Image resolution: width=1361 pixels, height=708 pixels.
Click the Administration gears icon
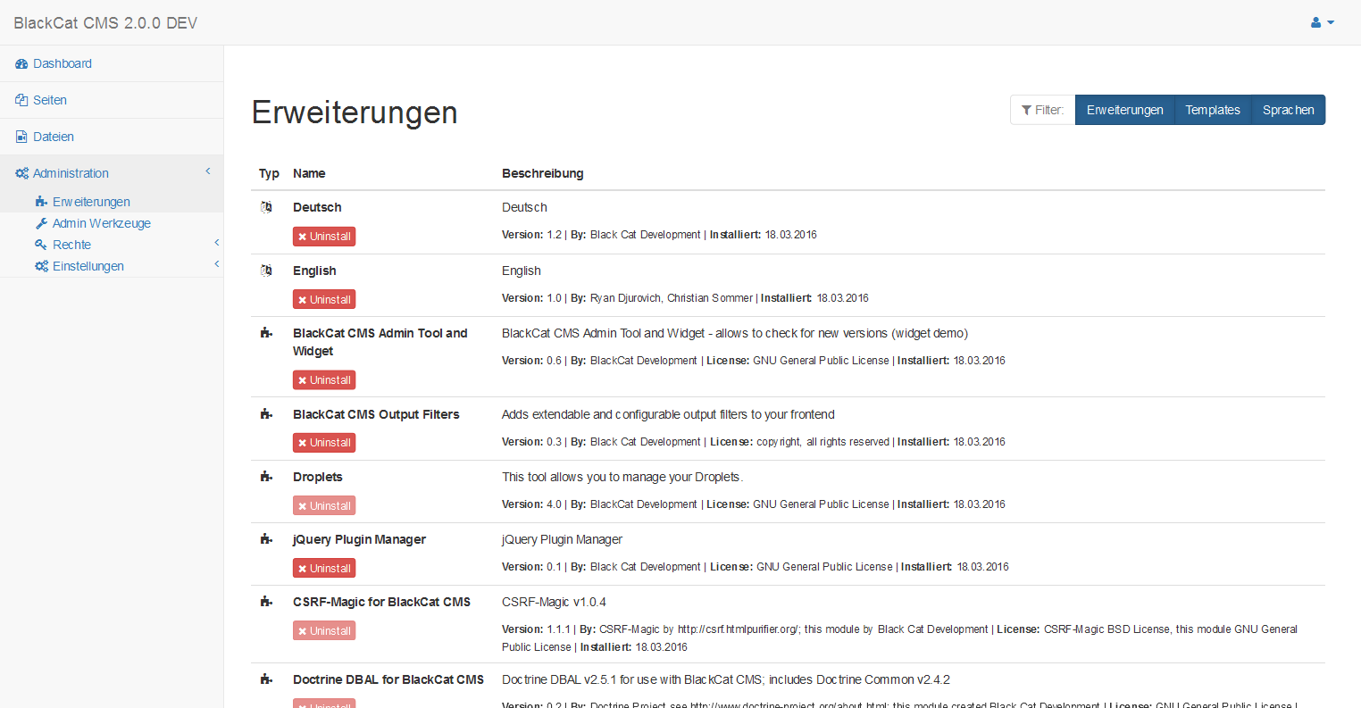21,173
